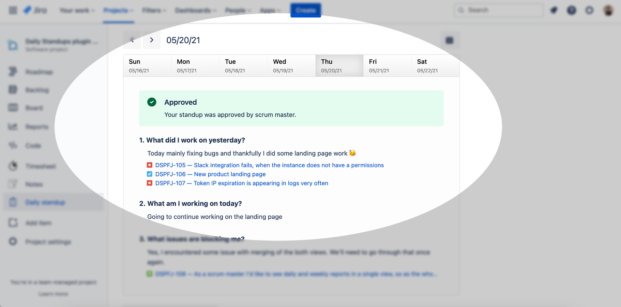Expand the Apps dropdown

pos(270,10)
